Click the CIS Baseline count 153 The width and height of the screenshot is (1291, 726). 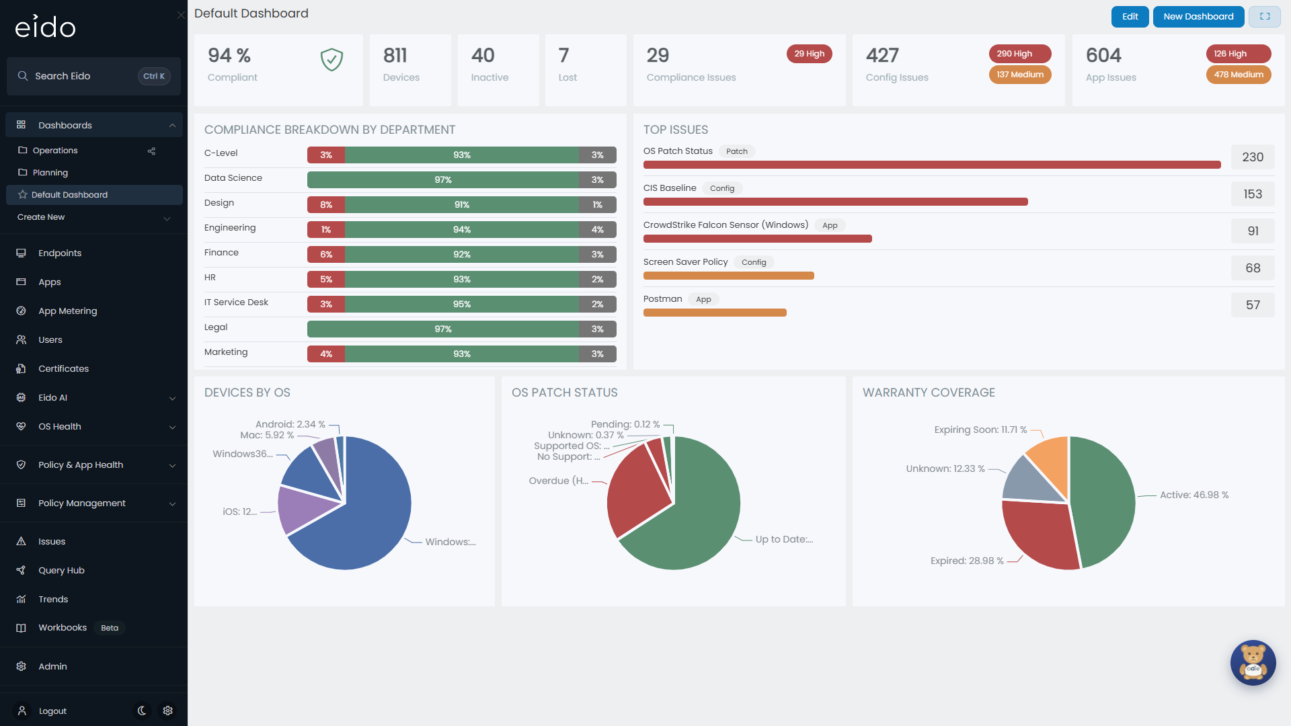(1253, 194)
